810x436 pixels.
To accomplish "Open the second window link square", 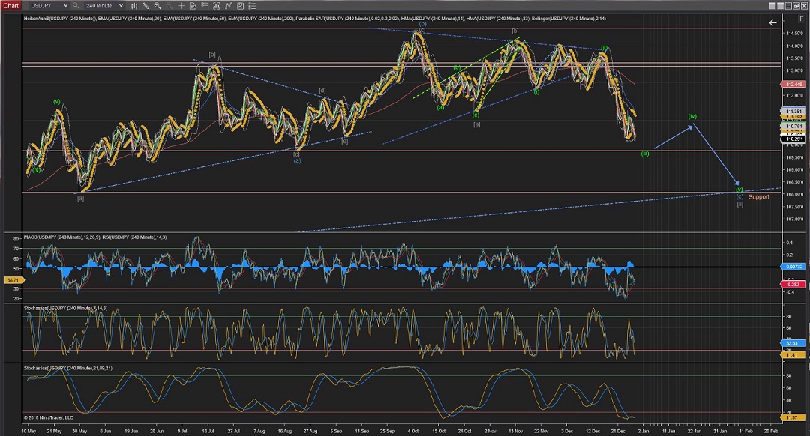I will point(779,6).
